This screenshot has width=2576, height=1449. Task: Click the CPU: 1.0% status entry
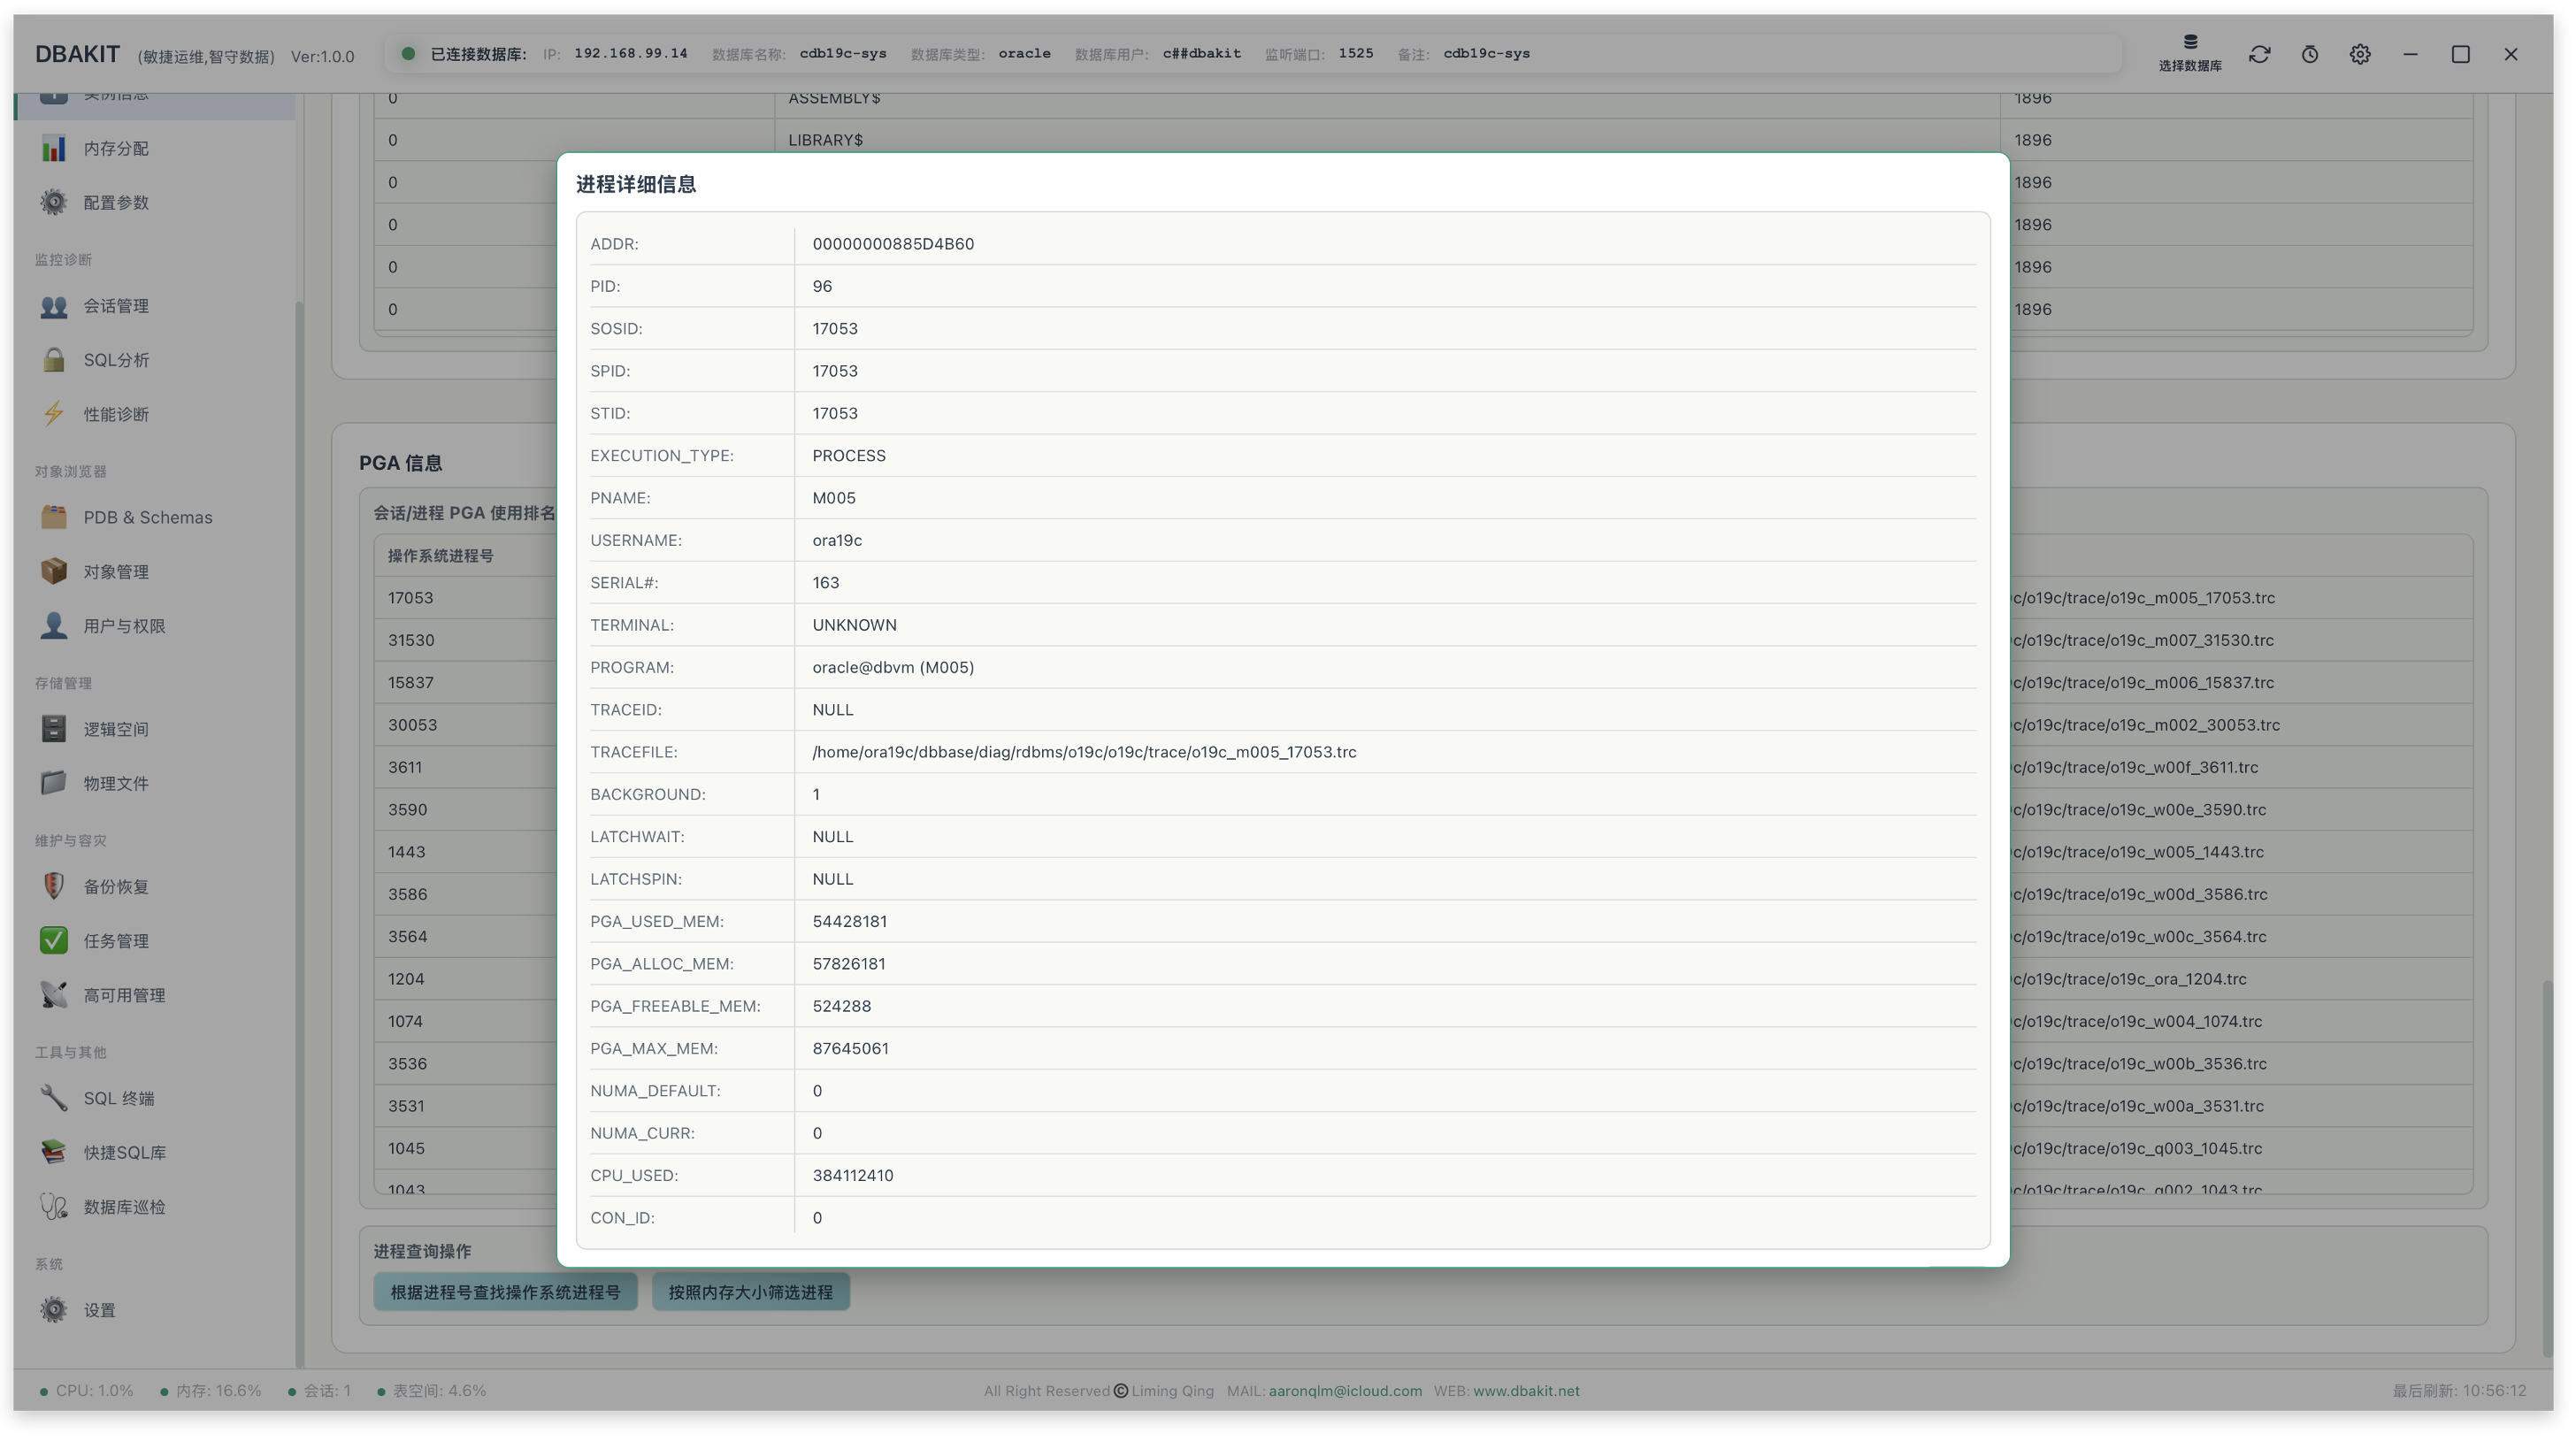[x=87, y=1391]
